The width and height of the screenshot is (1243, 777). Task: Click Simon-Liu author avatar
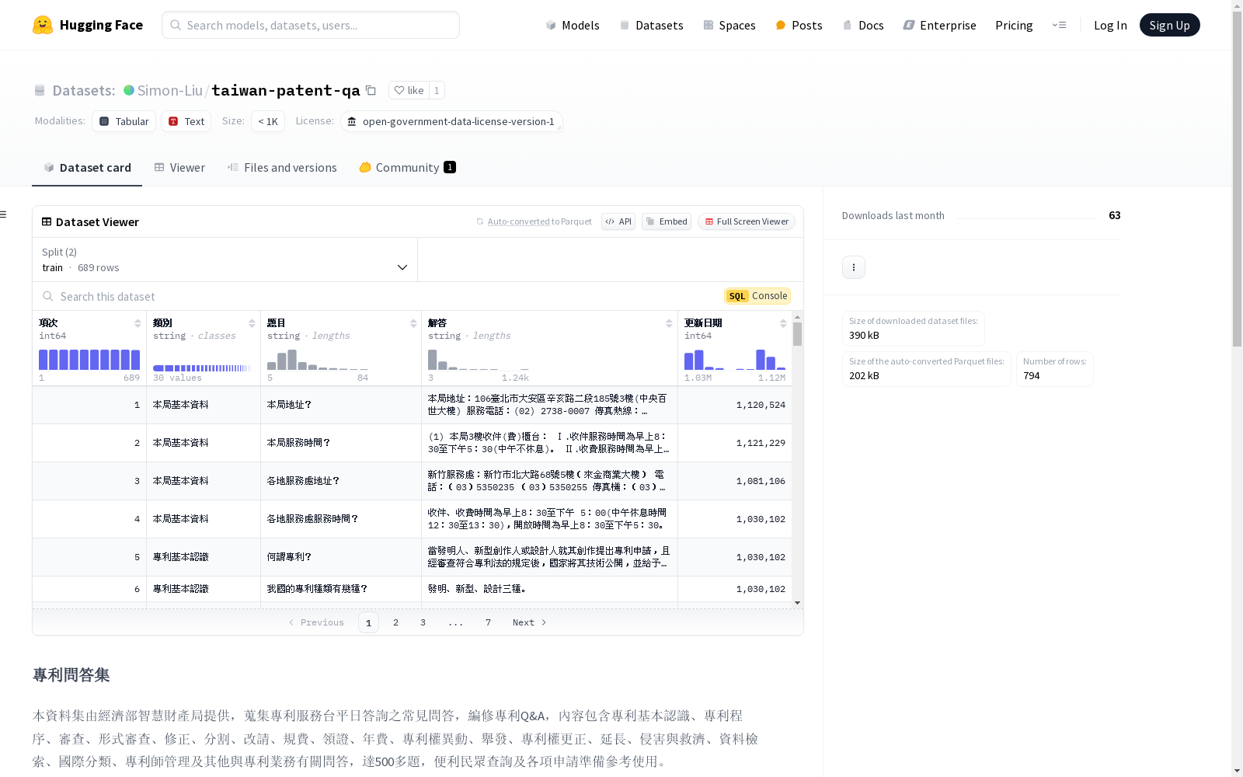[129, 90]
